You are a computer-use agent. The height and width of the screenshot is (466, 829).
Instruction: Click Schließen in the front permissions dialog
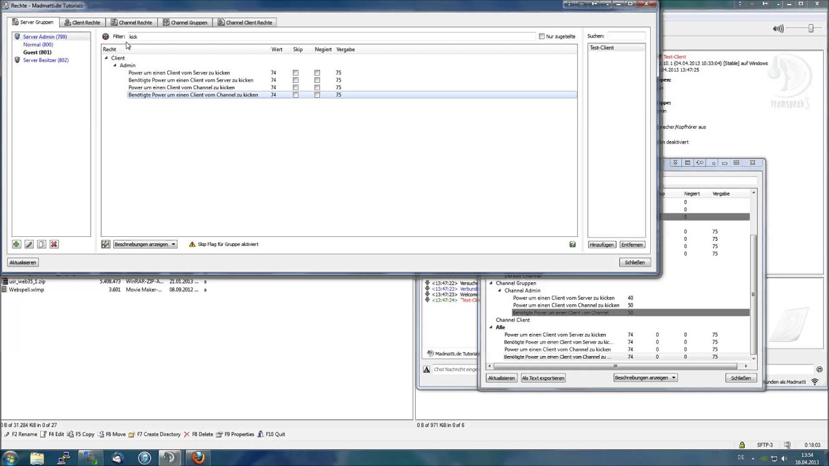click(x=635, y=262)
